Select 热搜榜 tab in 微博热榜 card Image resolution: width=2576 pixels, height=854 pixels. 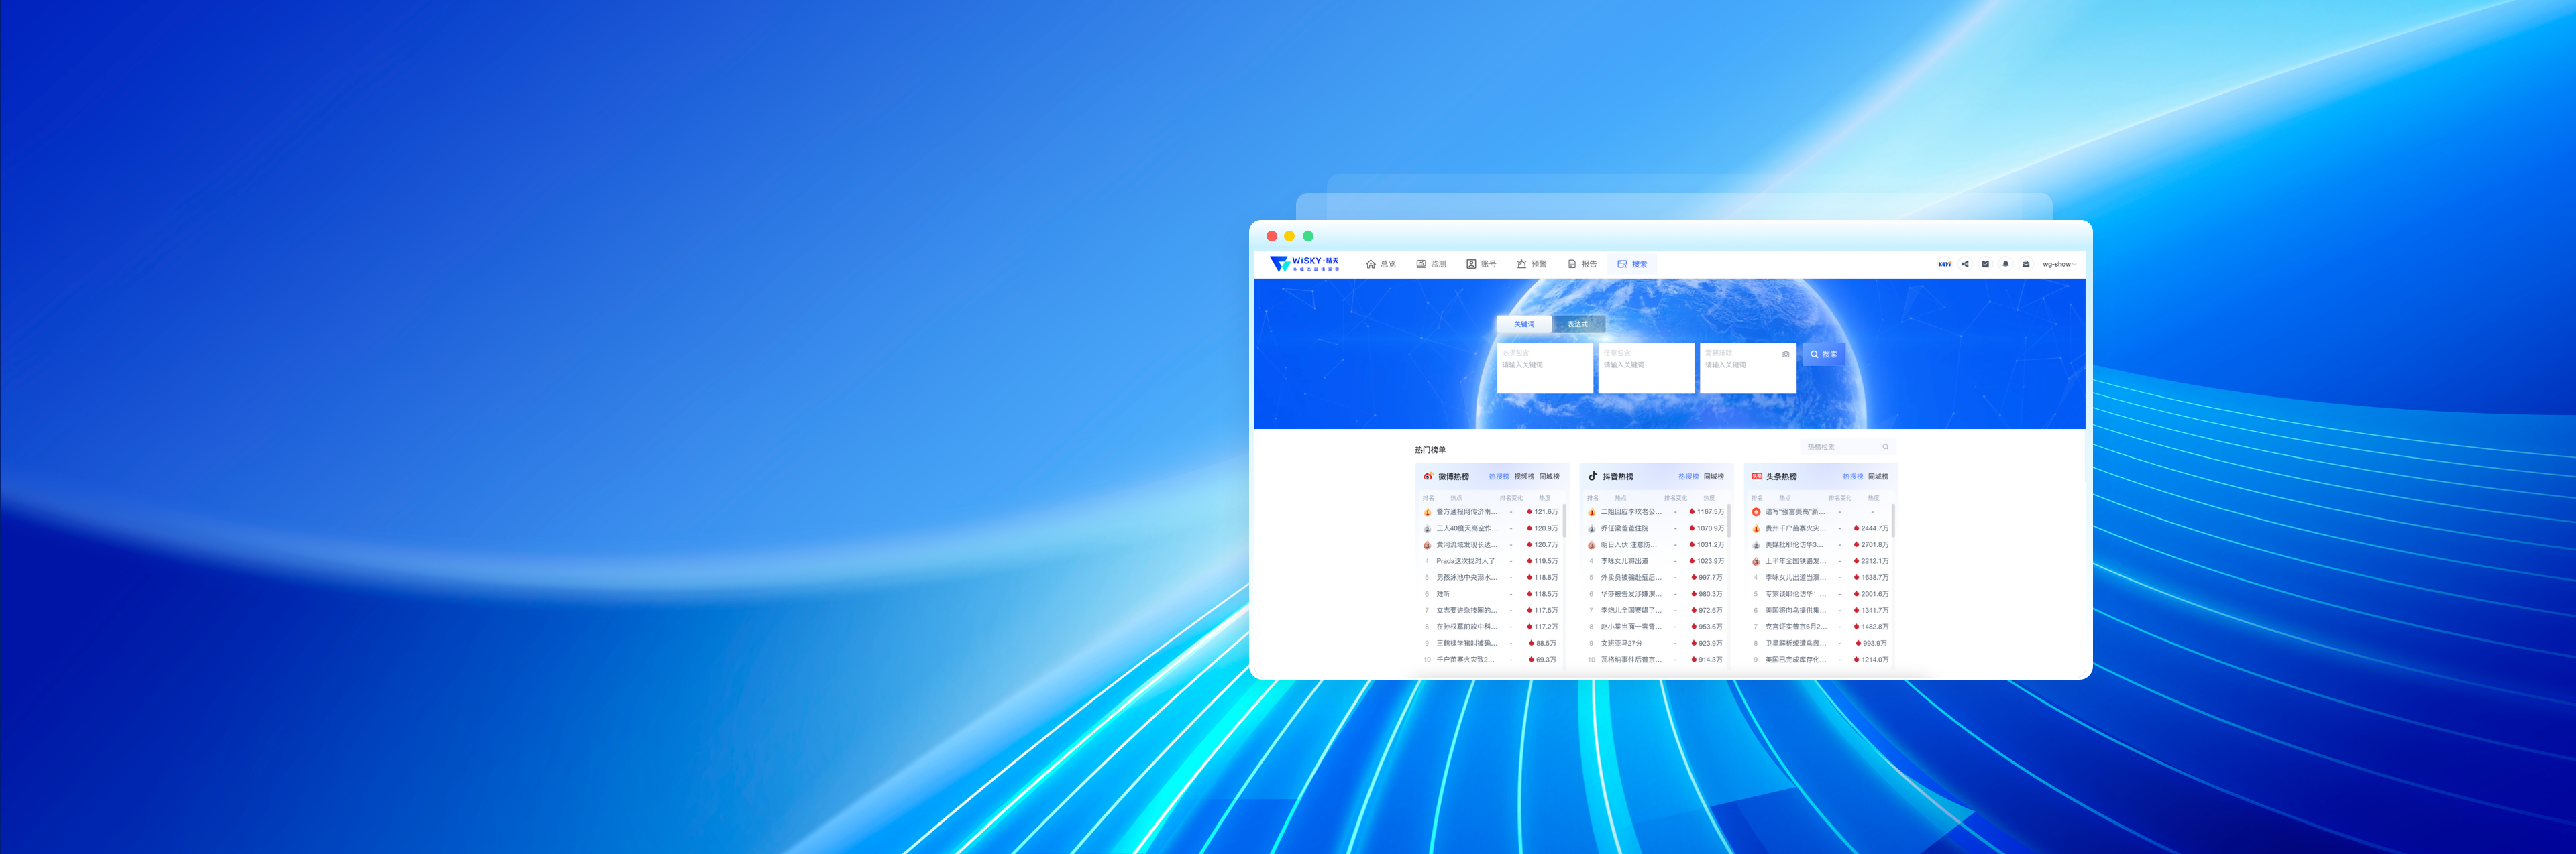click(1498, 477)
